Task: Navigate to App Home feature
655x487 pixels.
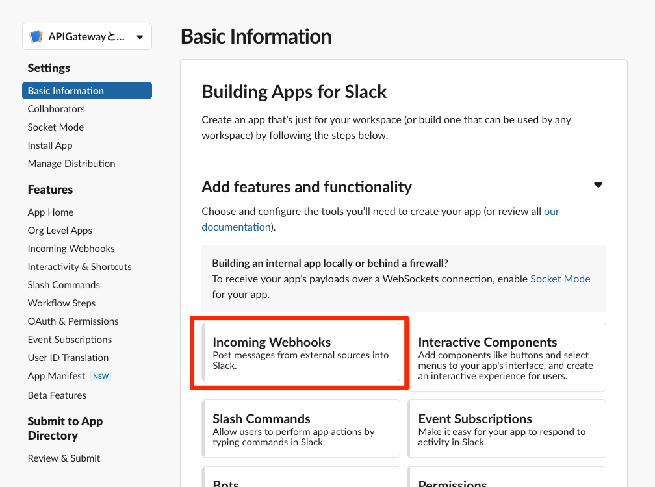Action: tap(50, 212)
